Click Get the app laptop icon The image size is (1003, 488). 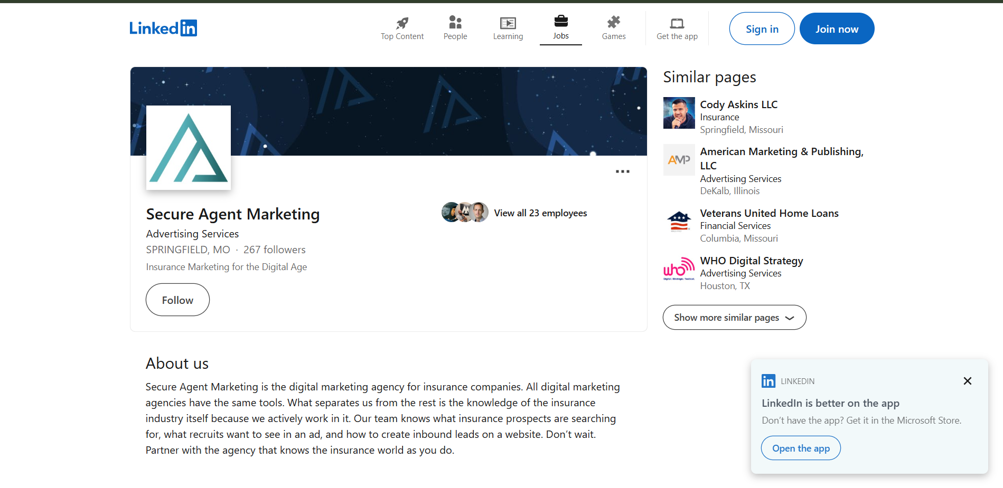pyautogui.click(x=677, y=23)
